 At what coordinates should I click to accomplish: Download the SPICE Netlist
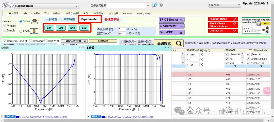[172, 20]
